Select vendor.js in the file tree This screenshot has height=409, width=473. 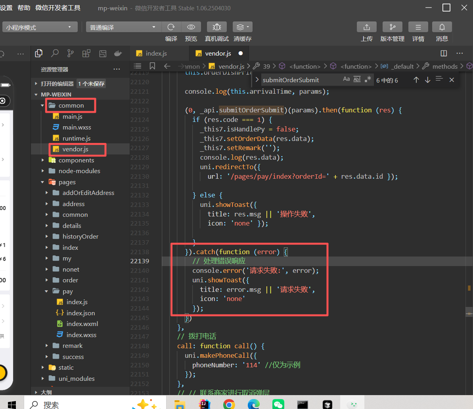pyautogui.click(x=75, y=149)
